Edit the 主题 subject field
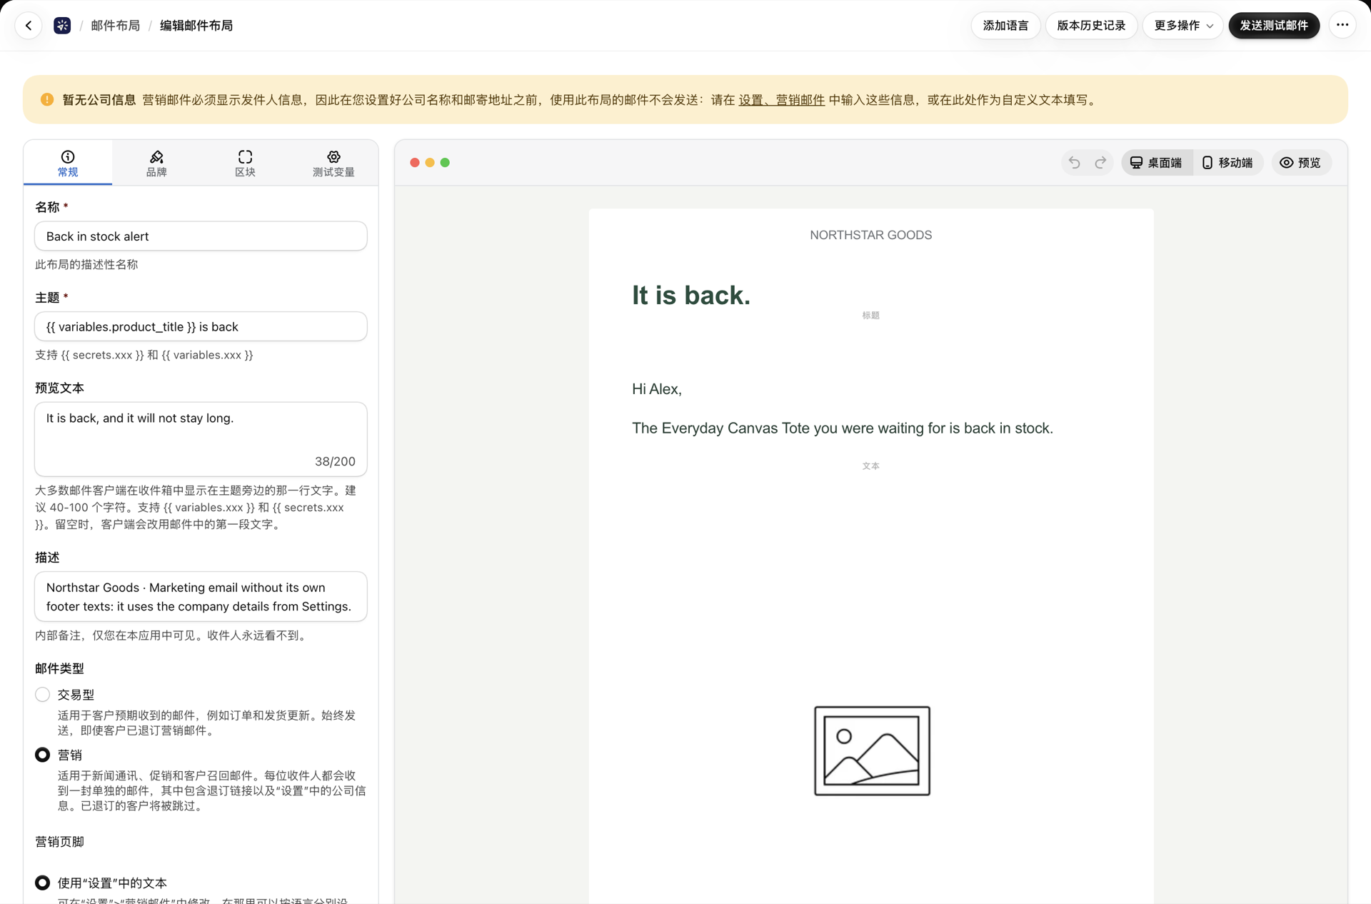The width and height of the screenshot is (1371, 904). point(201,326)
